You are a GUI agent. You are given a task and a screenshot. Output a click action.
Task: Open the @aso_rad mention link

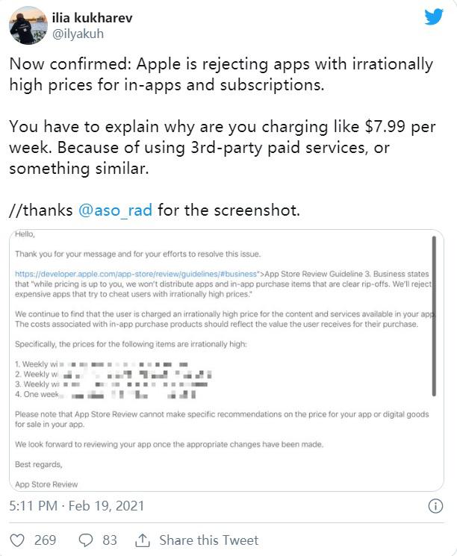point(115,210)
